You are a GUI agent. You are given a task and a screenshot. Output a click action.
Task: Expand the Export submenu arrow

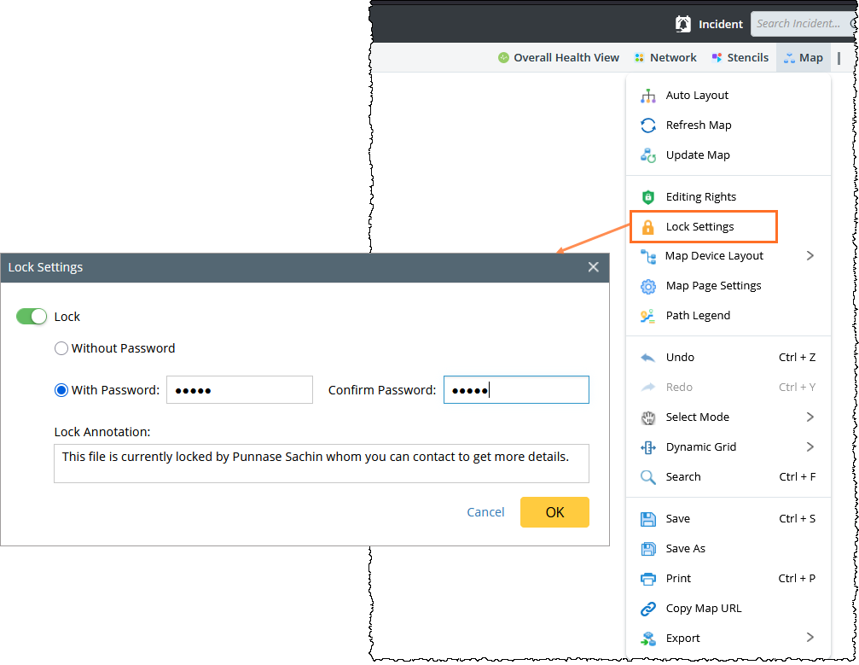point(810,638)
